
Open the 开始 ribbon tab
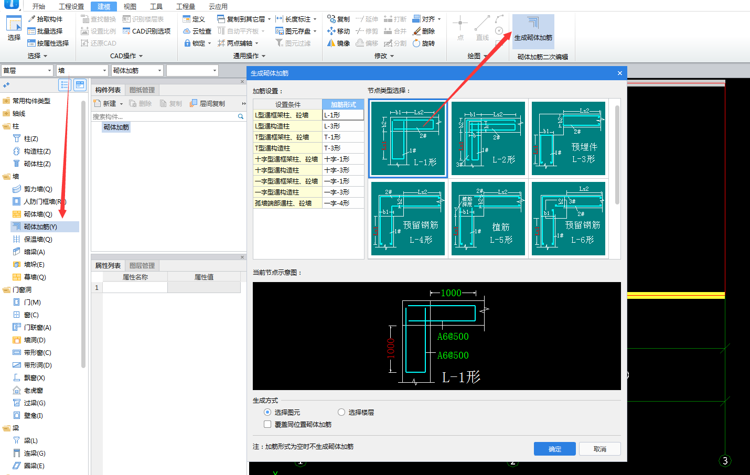(39, 6)
